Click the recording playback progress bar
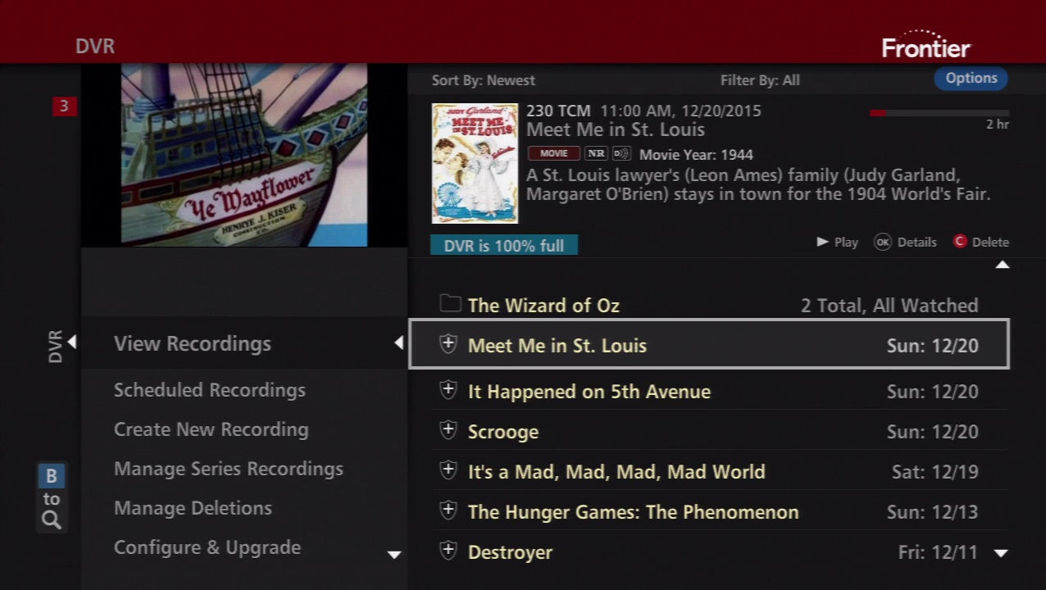 939,113
